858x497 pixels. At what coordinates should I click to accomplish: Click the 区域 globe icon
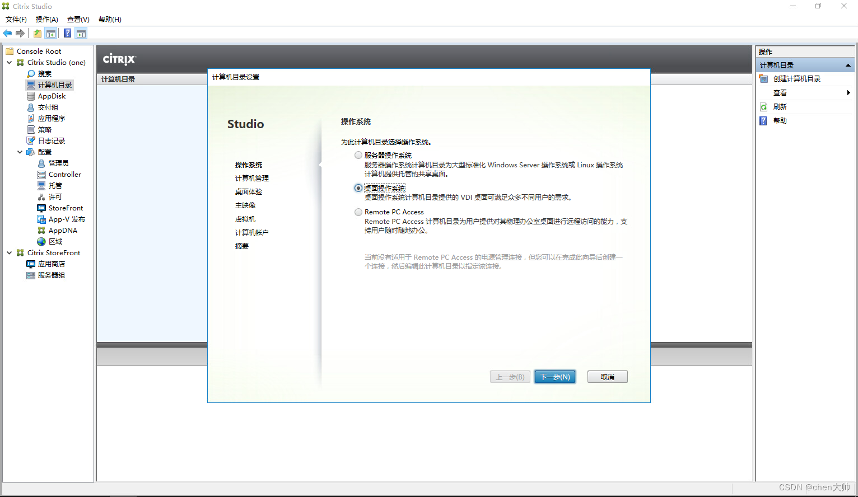41,242
